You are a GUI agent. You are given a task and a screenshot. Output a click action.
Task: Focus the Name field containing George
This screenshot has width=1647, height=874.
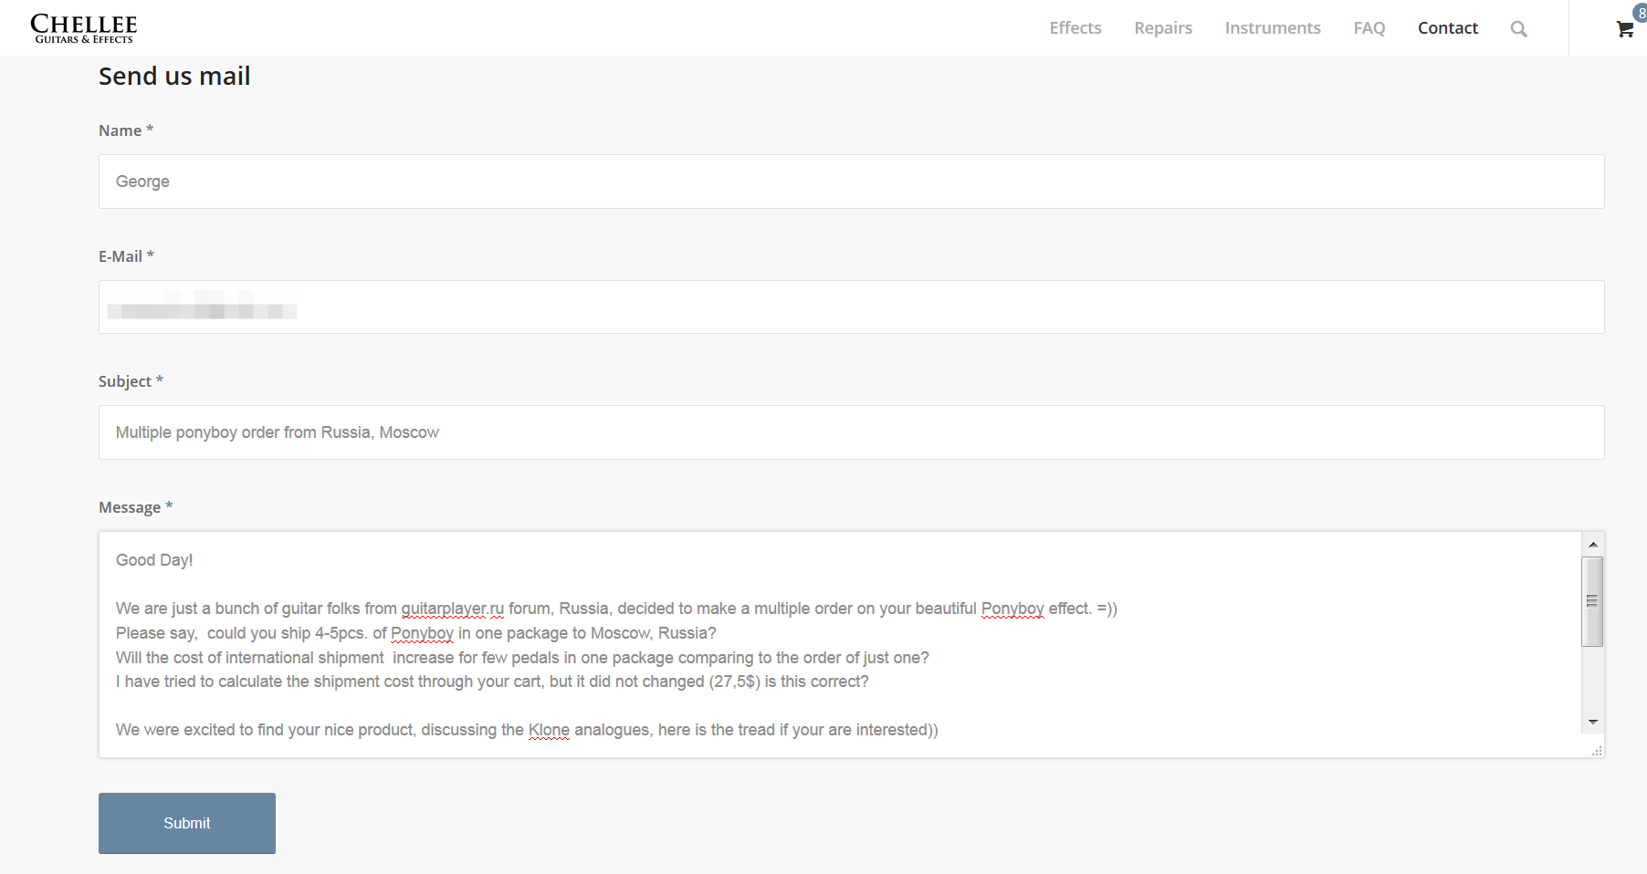click(851, 182)
